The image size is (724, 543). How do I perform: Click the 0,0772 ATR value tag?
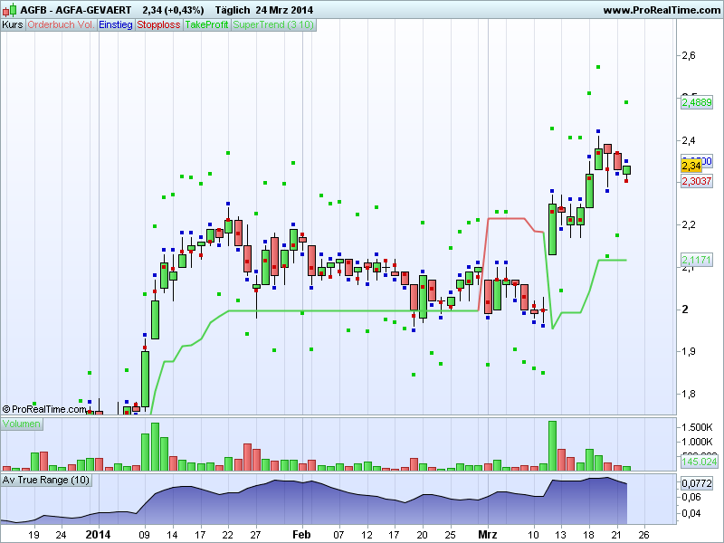tap(697, 483)
